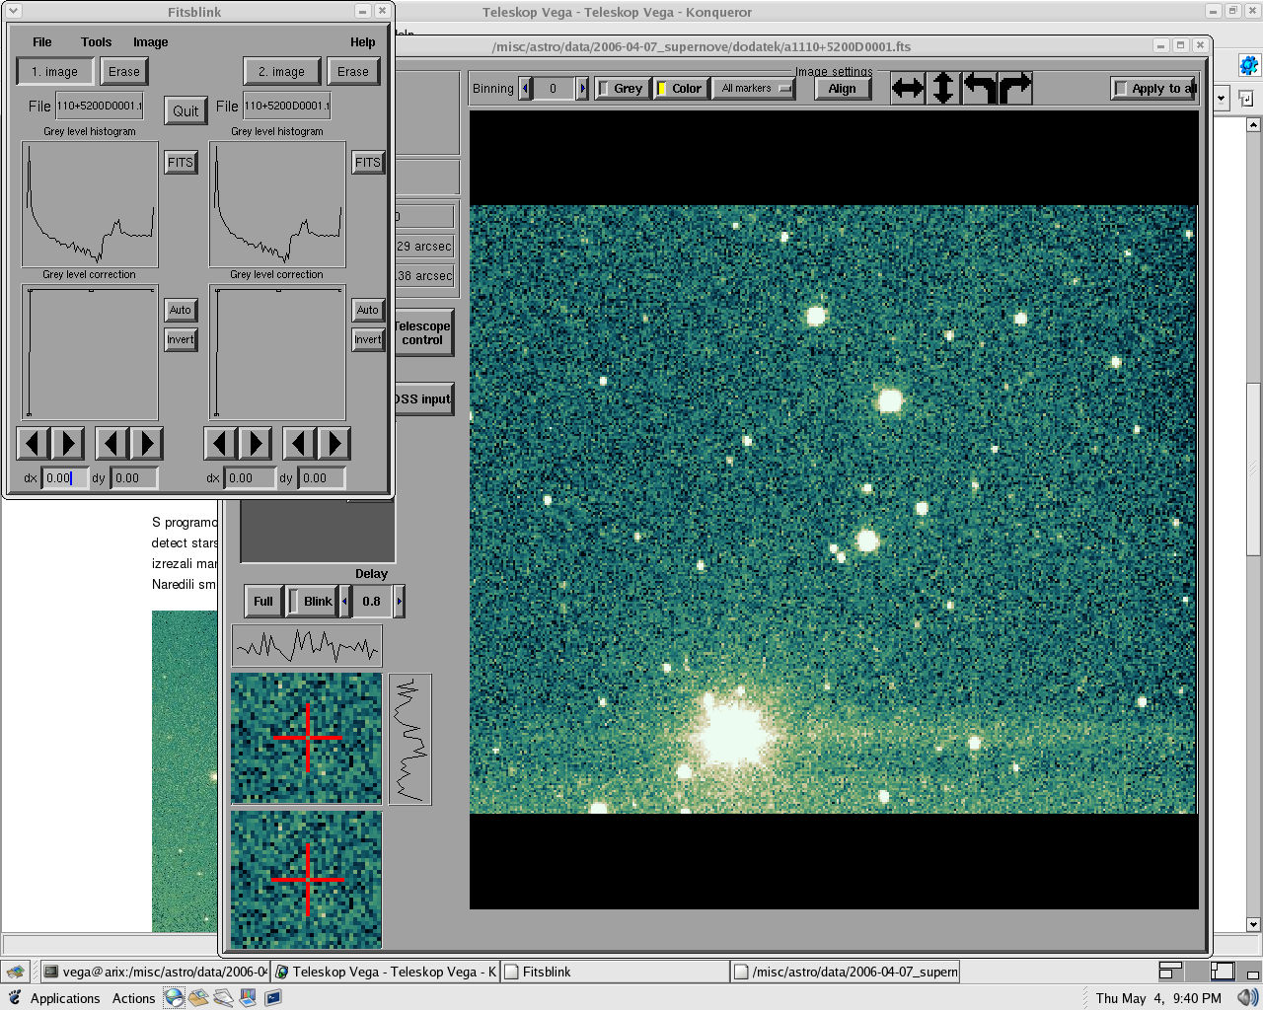This screenshot has width=1263, height=1010.
Task: Click the show desktop icon in taskbar
Action: pyautogui.click(x=16, y=972)
